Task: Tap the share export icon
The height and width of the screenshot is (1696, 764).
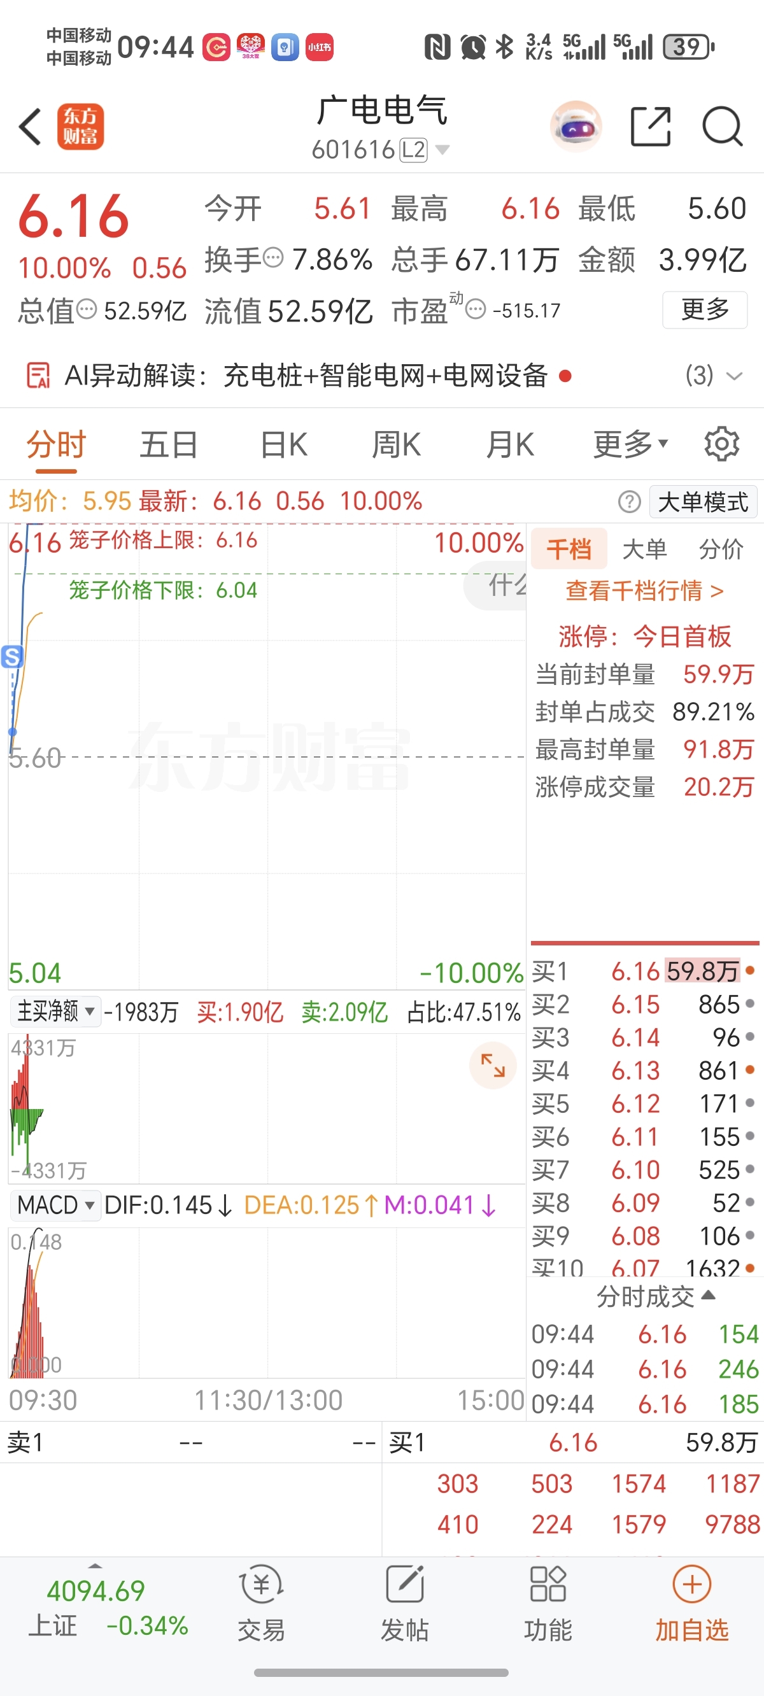Action: (x=651, y=126)
